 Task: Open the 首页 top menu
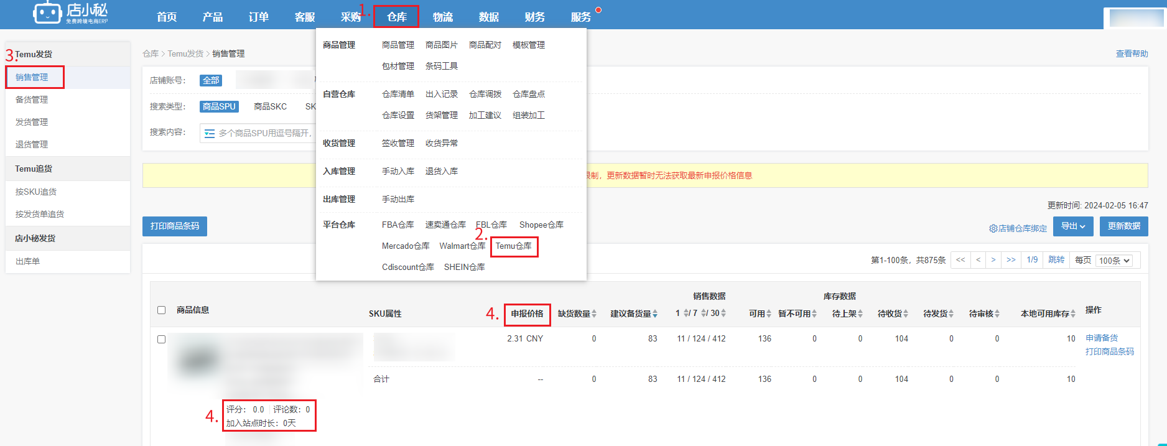pyautogui.click(x=167, y=17)
